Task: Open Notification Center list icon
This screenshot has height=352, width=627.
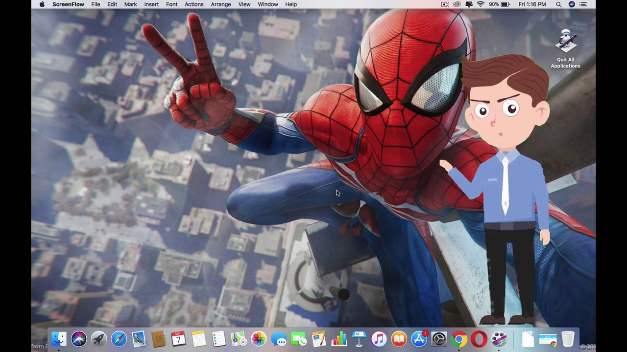Action: 583,4
